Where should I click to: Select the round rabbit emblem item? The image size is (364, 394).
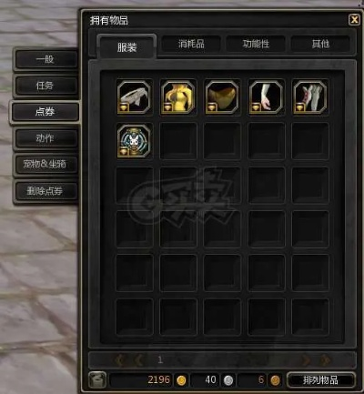coord(134,141)
